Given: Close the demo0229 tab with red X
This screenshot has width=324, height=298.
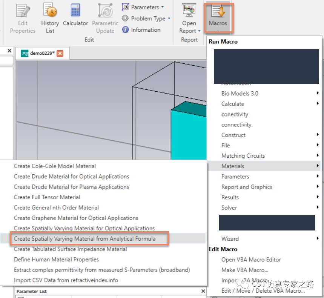Looking at the screenshot, I should pyautogui.click(x=60, y=54).
